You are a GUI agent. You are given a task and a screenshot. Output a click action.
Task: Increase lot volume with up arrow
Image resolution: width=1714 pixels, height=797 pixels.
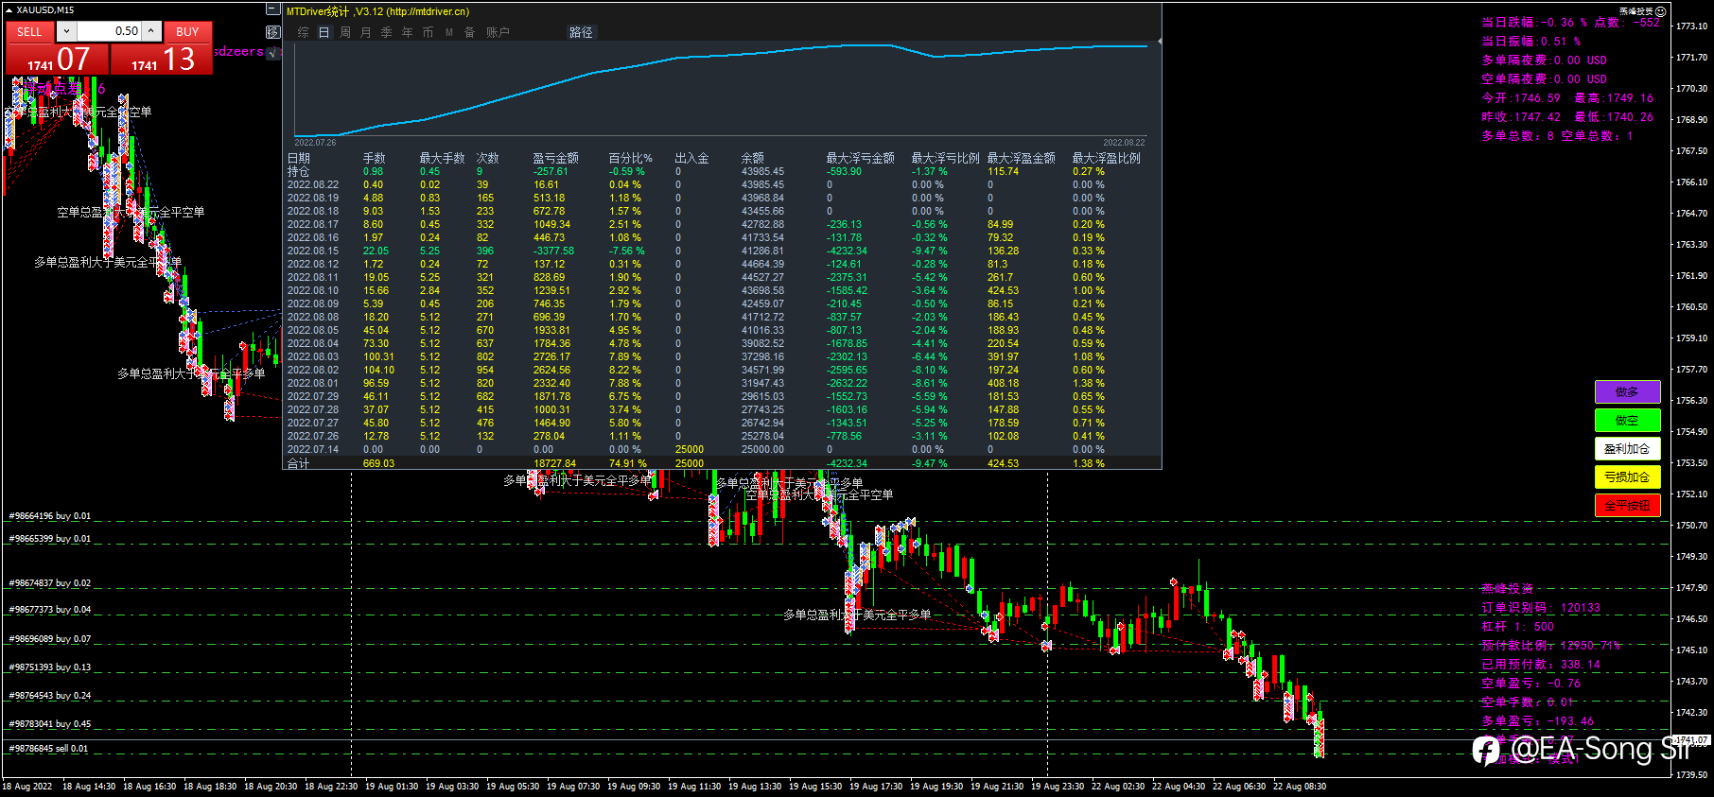tap(150, 31)
